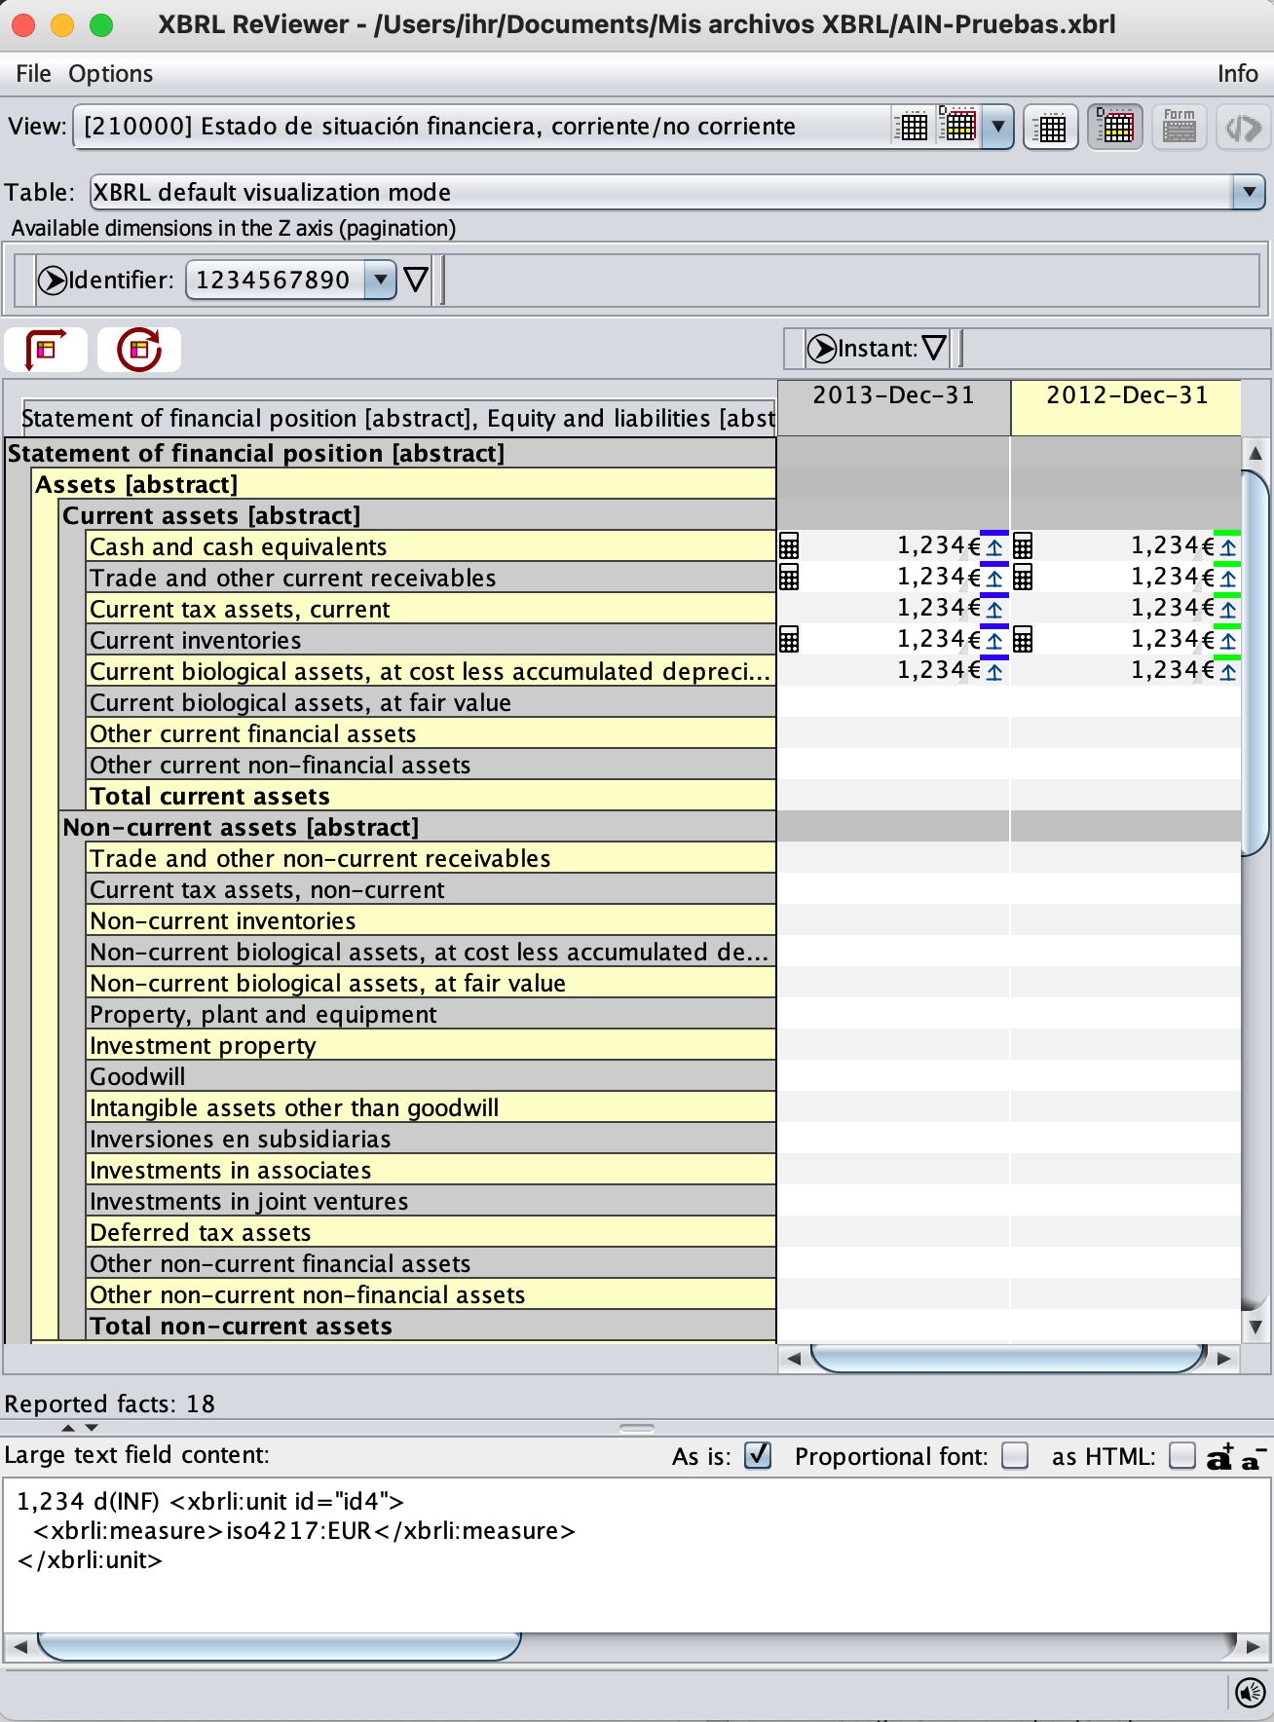Select the 2012-Dec-31 column header
The width and height of the screenshot is (1274, 1722).
pos(1127,408)
